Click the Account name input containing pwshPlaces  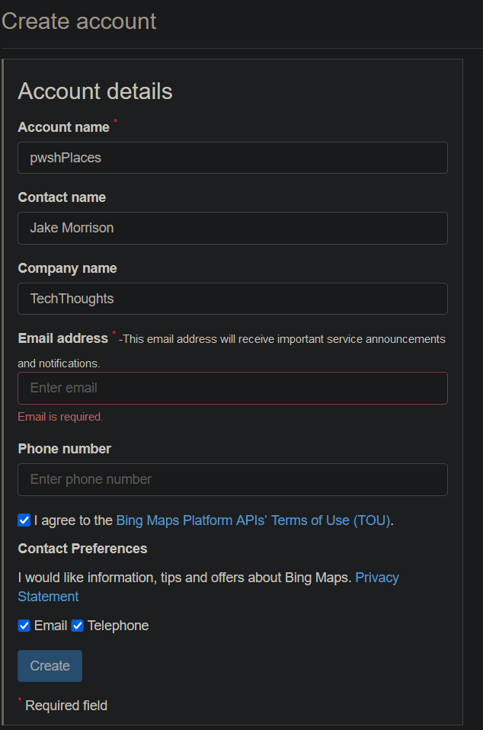click(232, 158)
